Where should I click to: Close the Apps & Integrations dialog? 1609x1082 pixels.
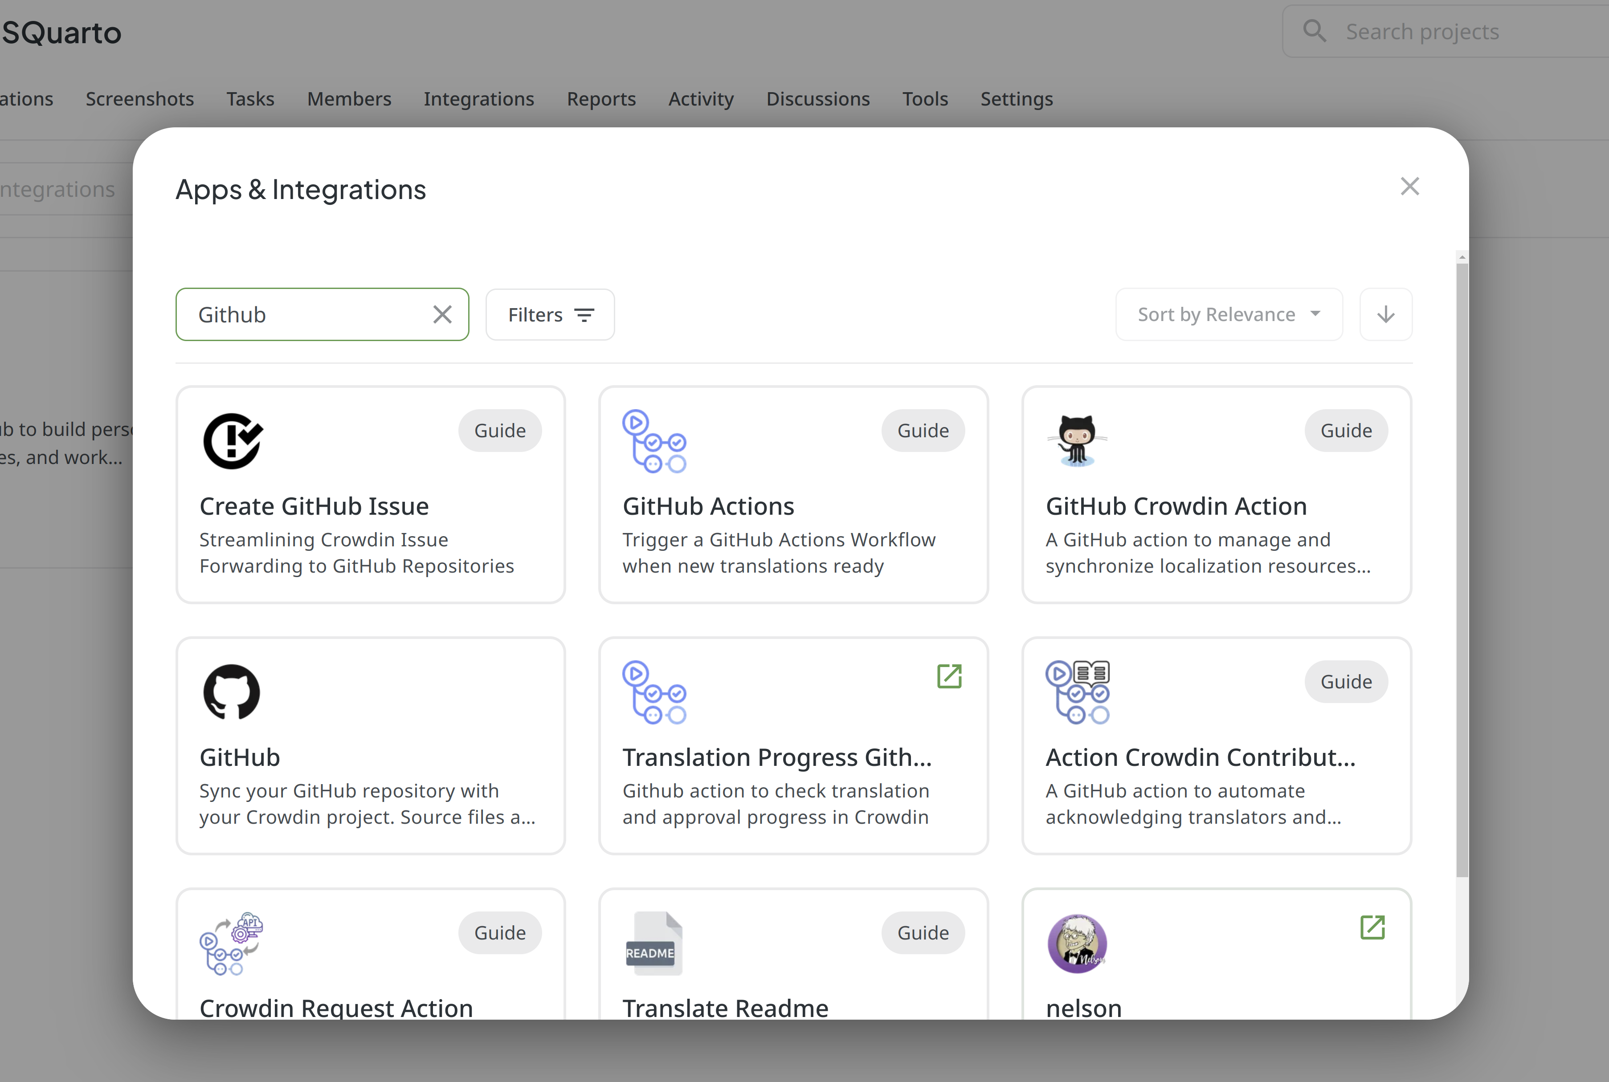click(x=1409, y=186)
